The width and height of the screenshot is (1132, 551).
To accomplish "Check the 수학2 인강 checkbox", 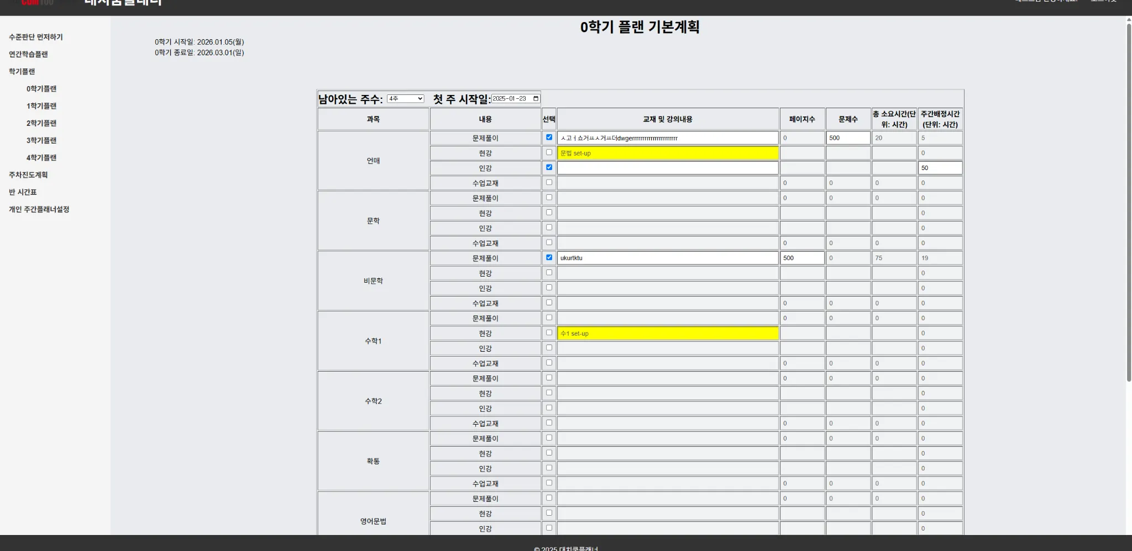I will click(x=549, y=407).
